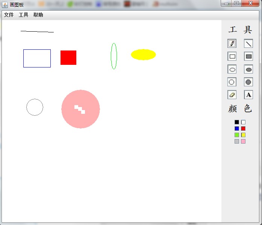This screenshot has width=262, height=225.
Task: Click the red filled square on canvas
Action: (68, 58)
